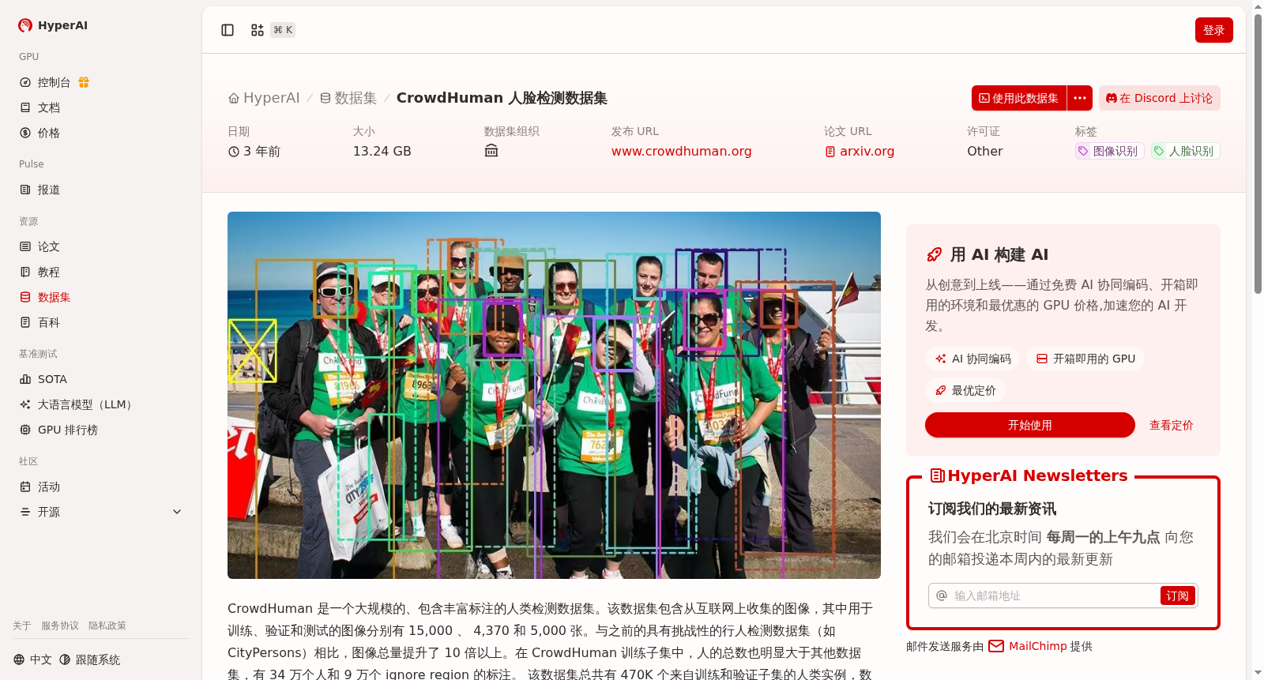The width and height of the screenshot is (1264, 680).
Task: Click the rocket icon beside 用 AI 构建 AI
Action: [935, 254]
